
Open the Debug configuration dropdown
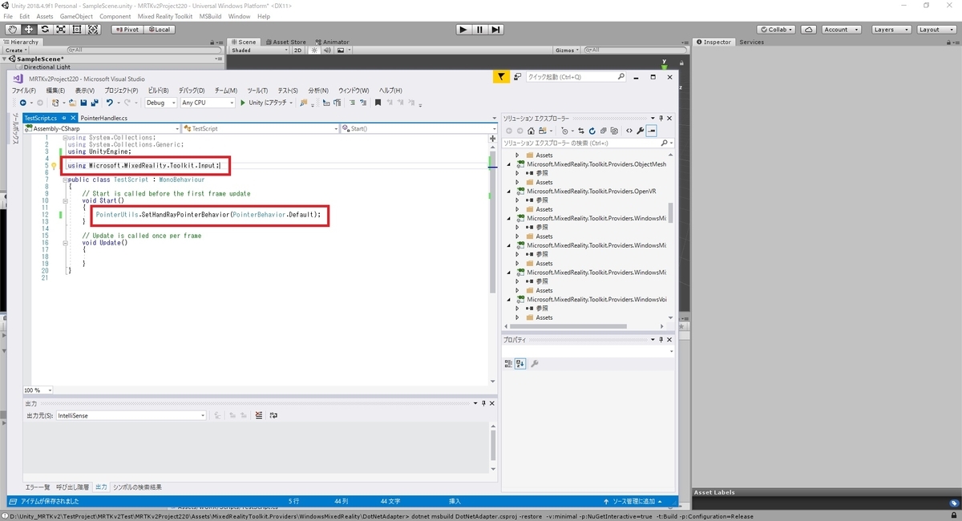tap(160, 103)
